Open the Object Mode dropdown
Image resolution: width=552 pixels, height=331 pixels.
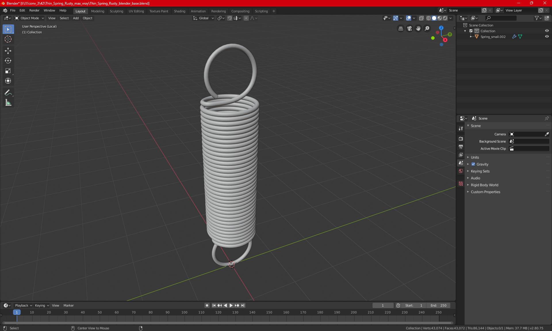tap(29, 18)
